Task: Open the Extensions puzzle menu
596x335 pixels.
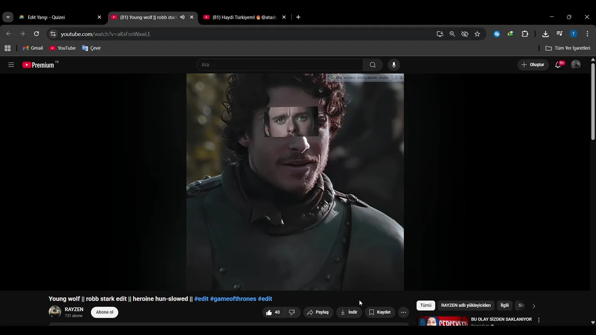Action: (x=525, y=34)
